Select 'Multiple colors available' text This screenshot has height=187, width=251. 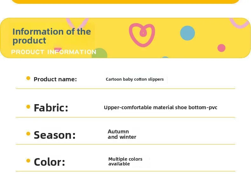tap(125, 161)
